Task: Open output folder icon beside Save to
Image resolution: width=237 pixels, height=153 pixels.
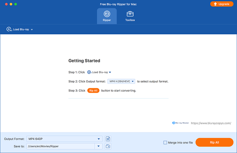Action: click(x=108, y=146)
